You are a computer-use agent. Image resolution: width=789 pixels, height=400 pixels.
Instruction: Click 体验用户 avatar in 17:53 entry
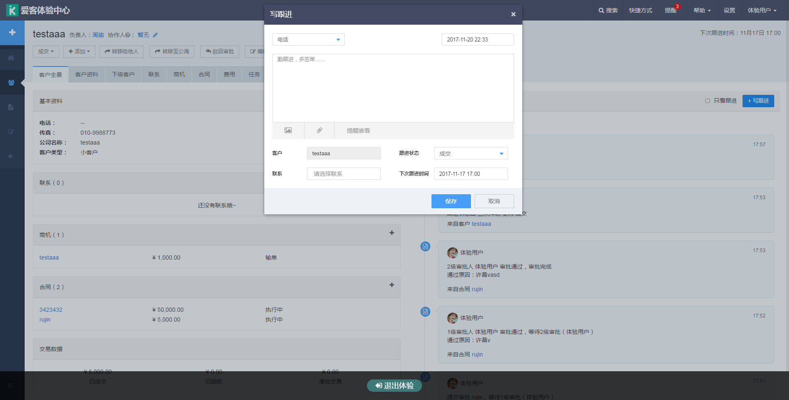[x=452, y=253]
